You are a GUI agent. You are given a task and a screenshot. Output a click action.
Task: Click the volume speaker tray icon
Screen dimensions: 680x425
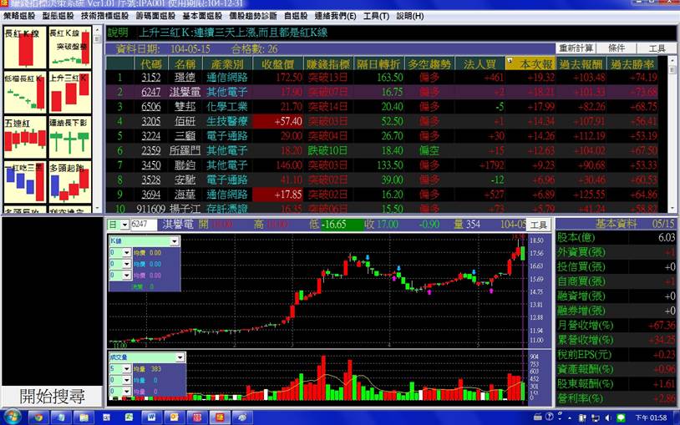pos(608,417)
